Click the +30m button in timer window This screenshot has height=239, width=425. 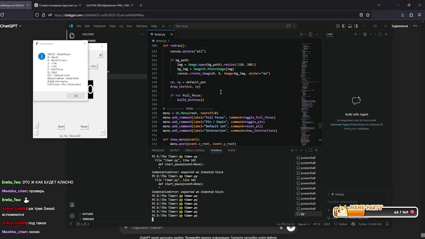[x=93, y=66]
